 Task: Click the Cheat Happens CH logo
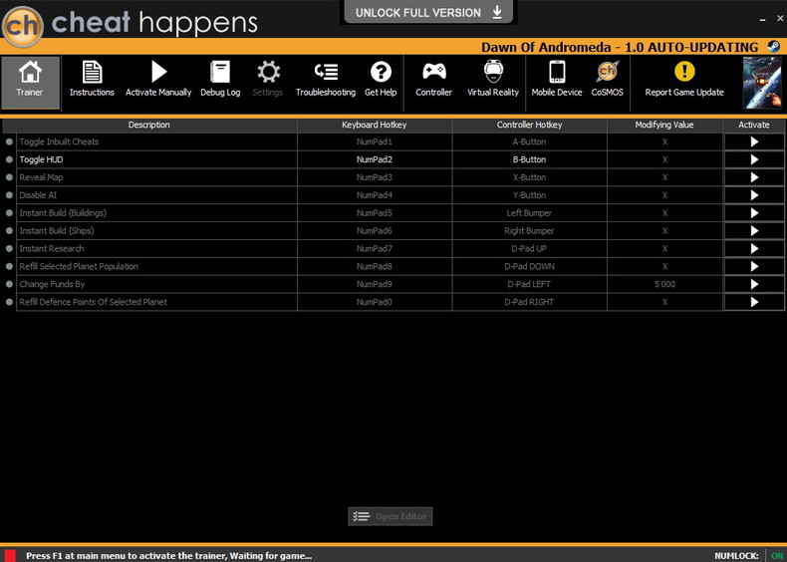point(23,27)
